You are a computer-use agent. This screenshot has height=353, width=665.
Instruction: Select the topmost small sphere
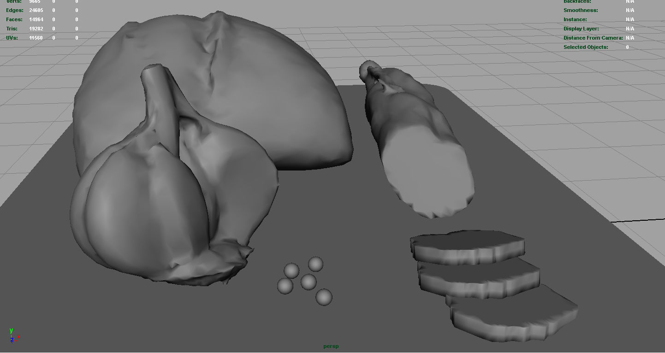pyautogui.click(x=315, y=265)
